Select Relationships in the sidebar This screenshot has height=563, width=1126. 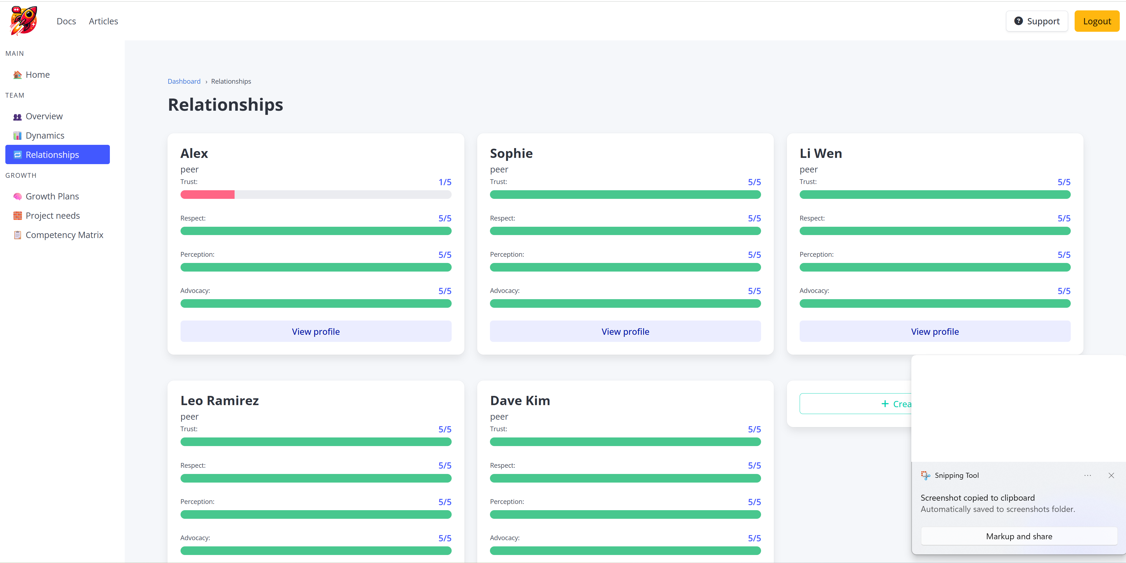pyautogui.click(x=57, y=155)
